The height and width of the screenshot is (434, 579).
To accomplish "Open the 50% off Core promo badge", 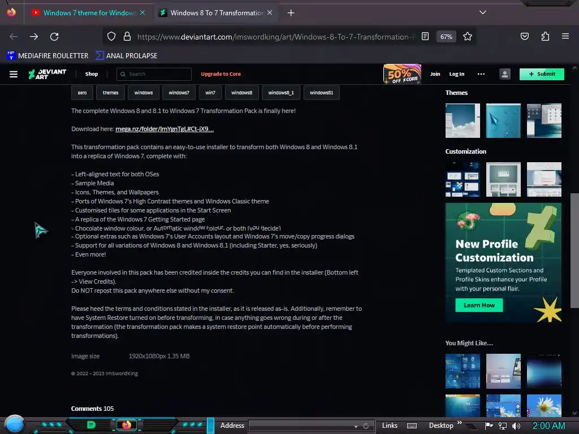I will [402, 74].
